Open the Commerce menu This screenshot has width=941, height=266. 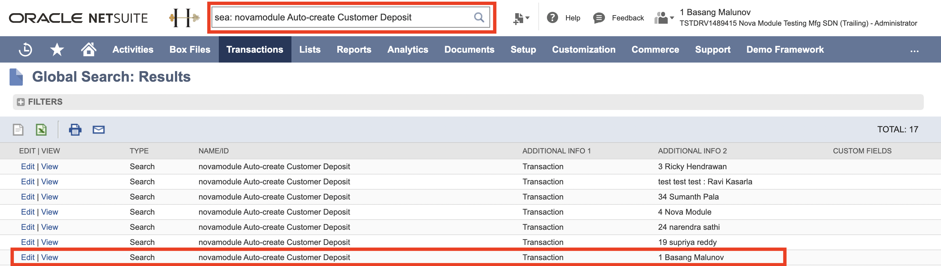(x=655, y=50)
